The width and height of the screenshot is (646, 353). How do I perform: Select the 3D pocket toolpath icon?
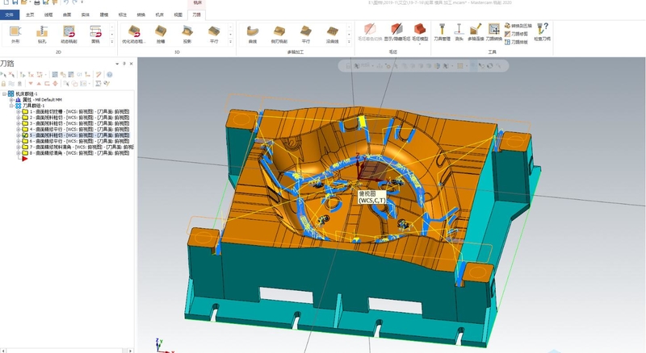coord(161,34)
